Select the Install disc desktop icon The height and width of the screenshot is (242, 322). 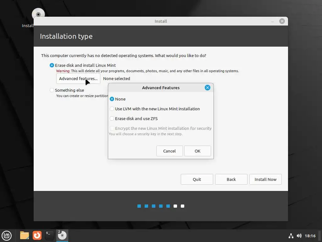click(x=38, y=14)
